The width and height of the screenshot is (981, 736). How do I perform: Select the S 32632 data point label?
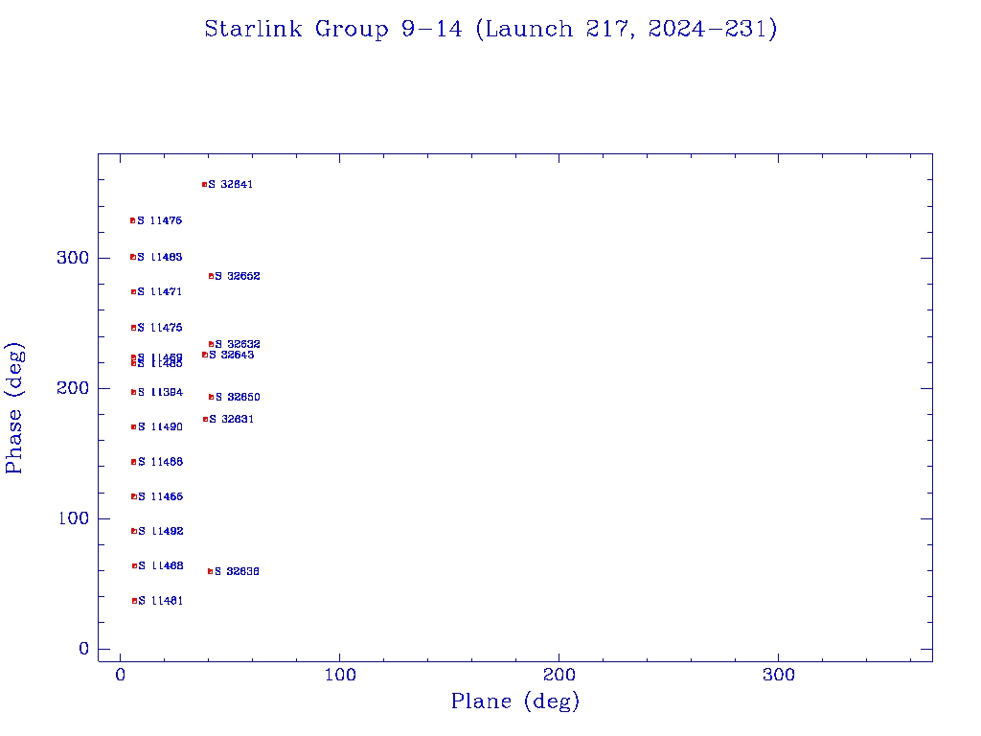[x=238, y=344]
